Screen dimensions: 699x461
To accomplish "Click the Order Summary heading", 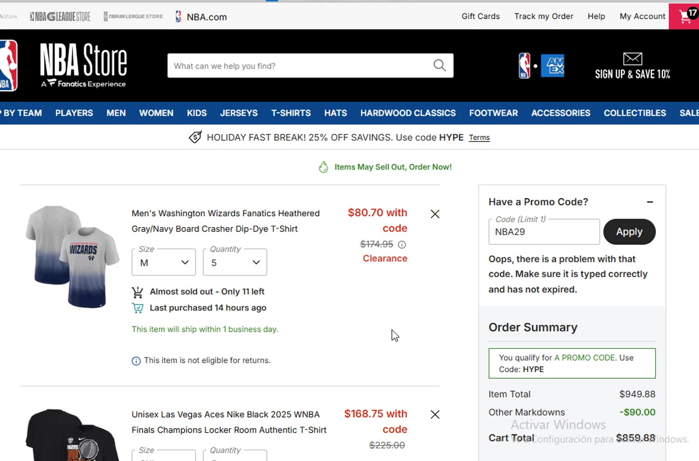I will 533,327.
